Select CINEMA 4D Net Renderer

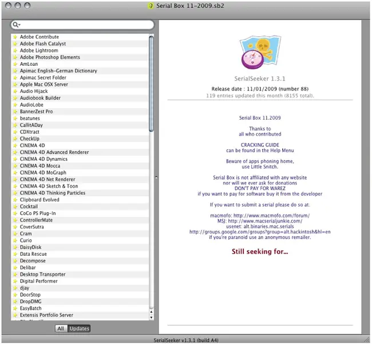coord(80,180)
